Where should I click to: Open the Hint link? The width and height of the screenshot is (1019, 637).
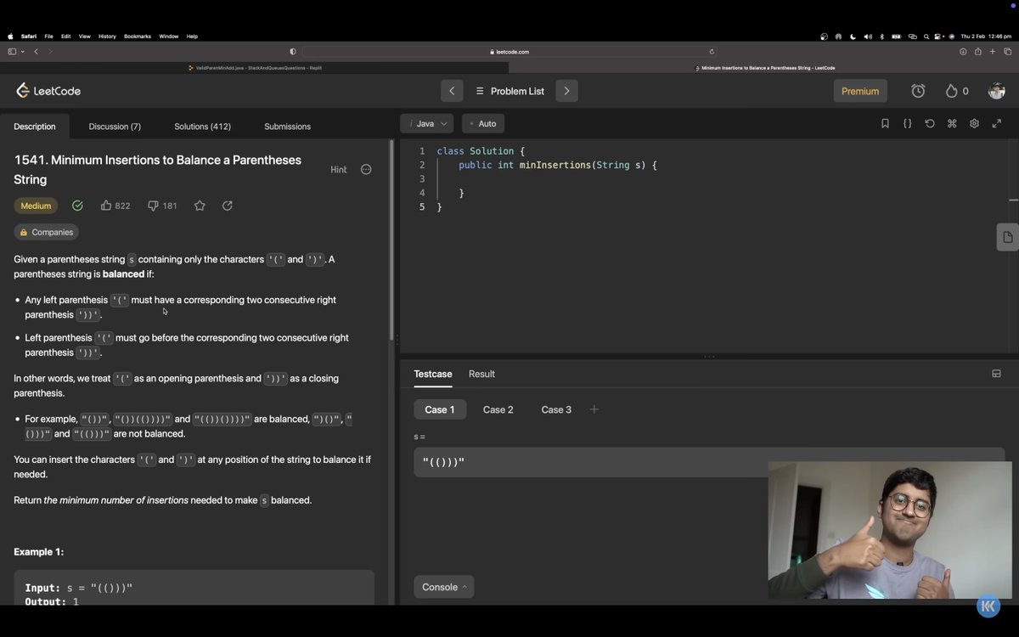(338, 170)
